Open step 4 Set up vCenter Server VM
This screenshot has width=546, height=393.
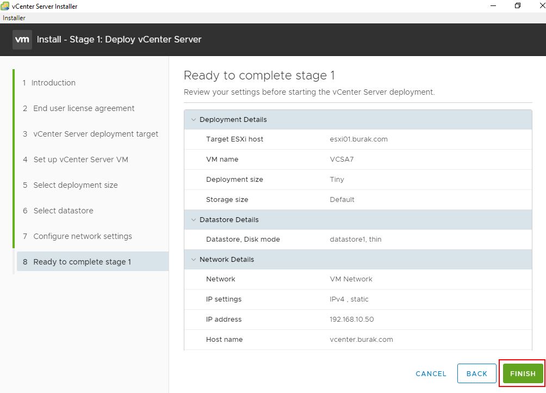click(76, 159)
